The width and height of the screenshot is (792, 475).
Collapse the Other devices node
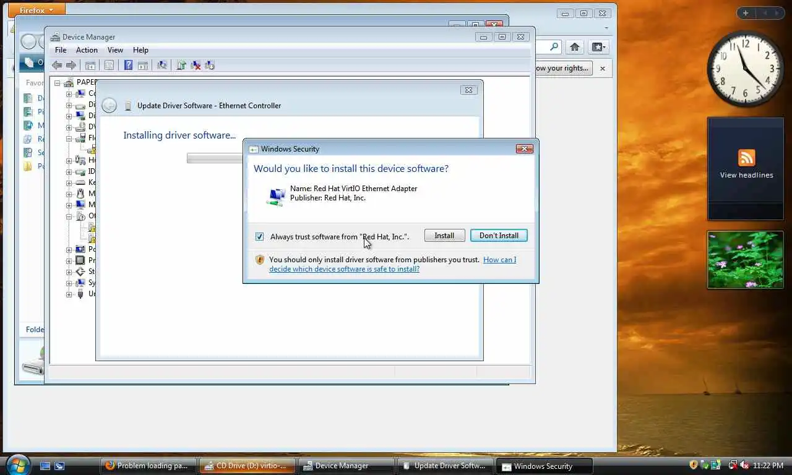[69, 216]
